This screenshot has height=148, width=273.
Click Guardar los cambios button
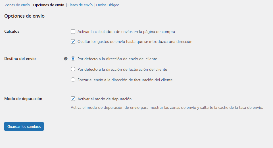pyautogui.click(x=24, y=126)
